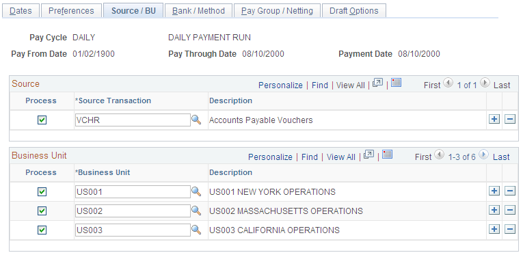Uncheck Process for VCHR source

click(42, 120)
